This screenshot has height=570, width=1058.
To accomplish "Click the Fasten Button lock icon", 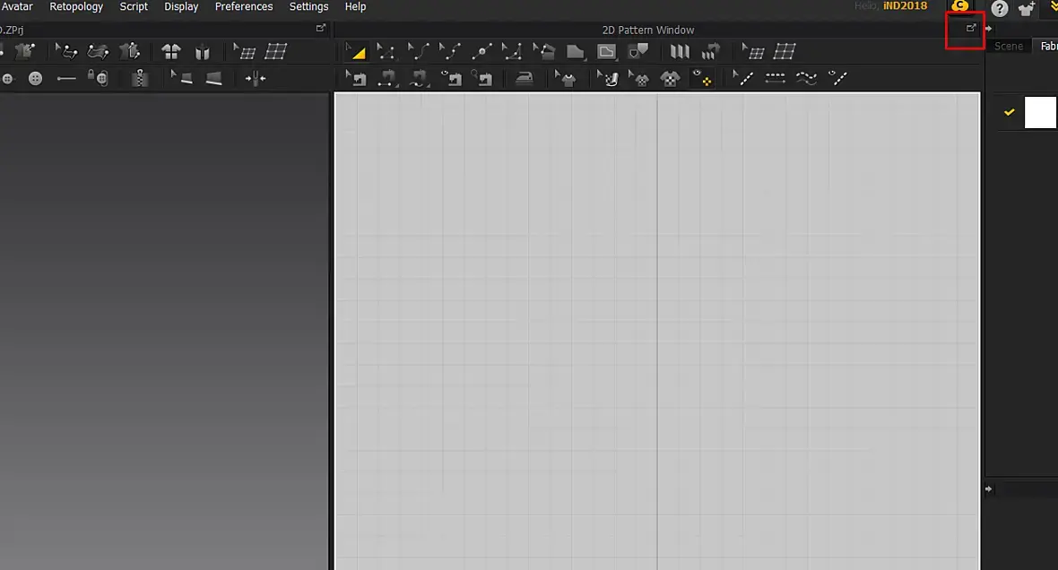I will point(98,78).
